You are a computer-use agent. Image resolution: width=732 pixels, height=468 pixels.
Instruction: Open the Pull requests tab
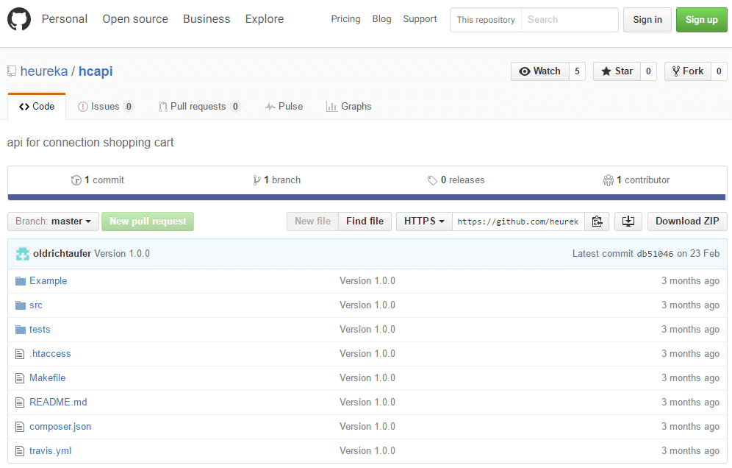point(199,107)
